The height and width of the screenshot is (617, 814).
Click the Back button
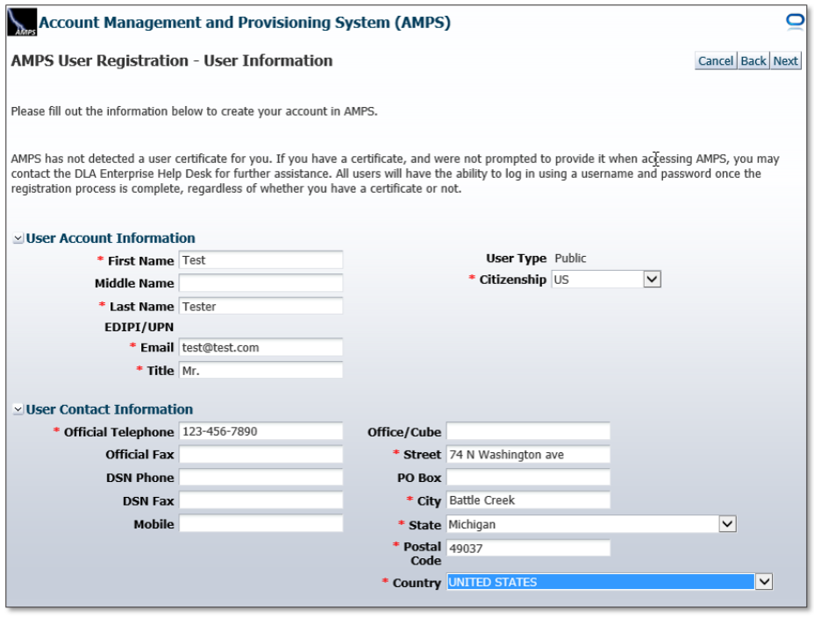(x=753, y=60)
